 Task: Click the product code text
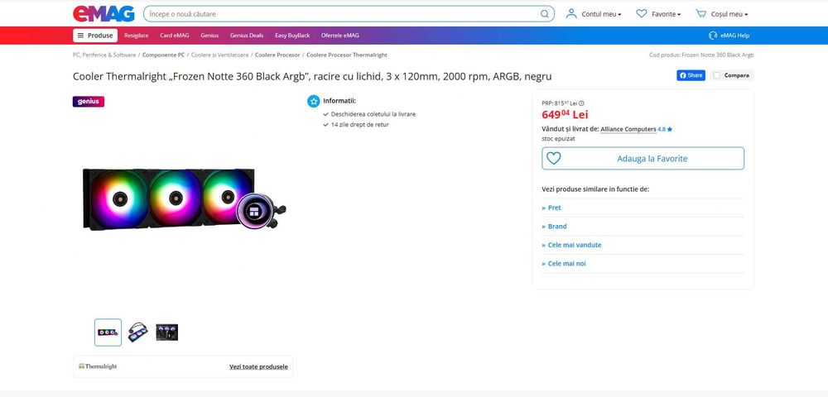pos(701,55)
